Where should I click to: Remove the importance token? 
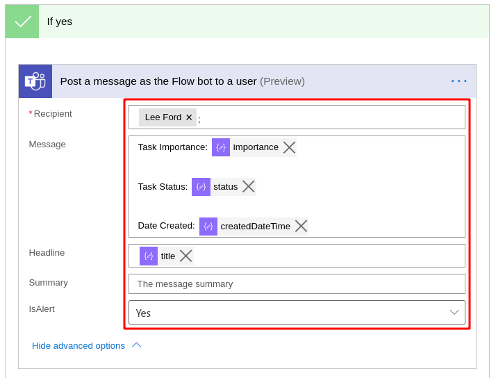click(289, 147)
